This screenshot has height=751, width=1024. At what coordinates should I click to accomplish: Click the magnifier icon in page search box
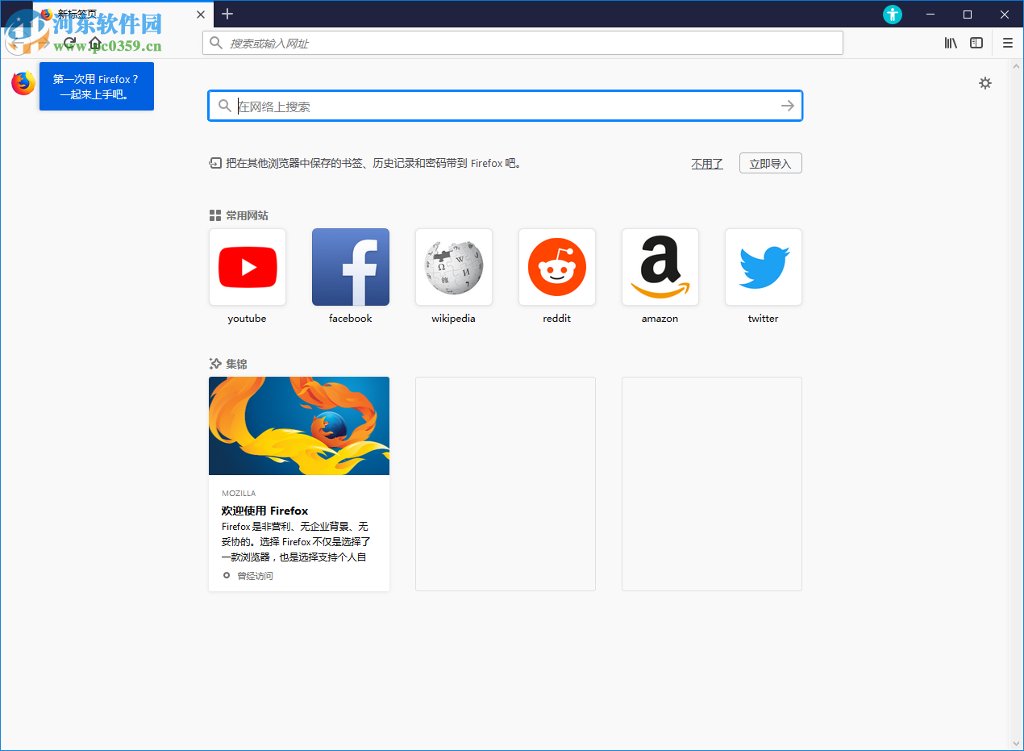(224, 106)
